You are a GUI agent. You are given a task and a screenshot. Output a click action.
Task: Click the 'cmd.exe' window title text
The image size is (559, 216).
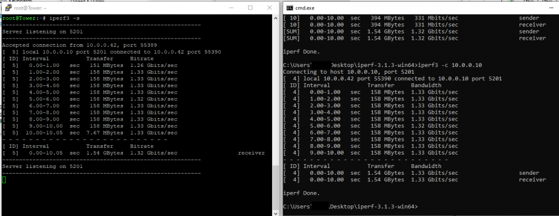tap(305, 8)
